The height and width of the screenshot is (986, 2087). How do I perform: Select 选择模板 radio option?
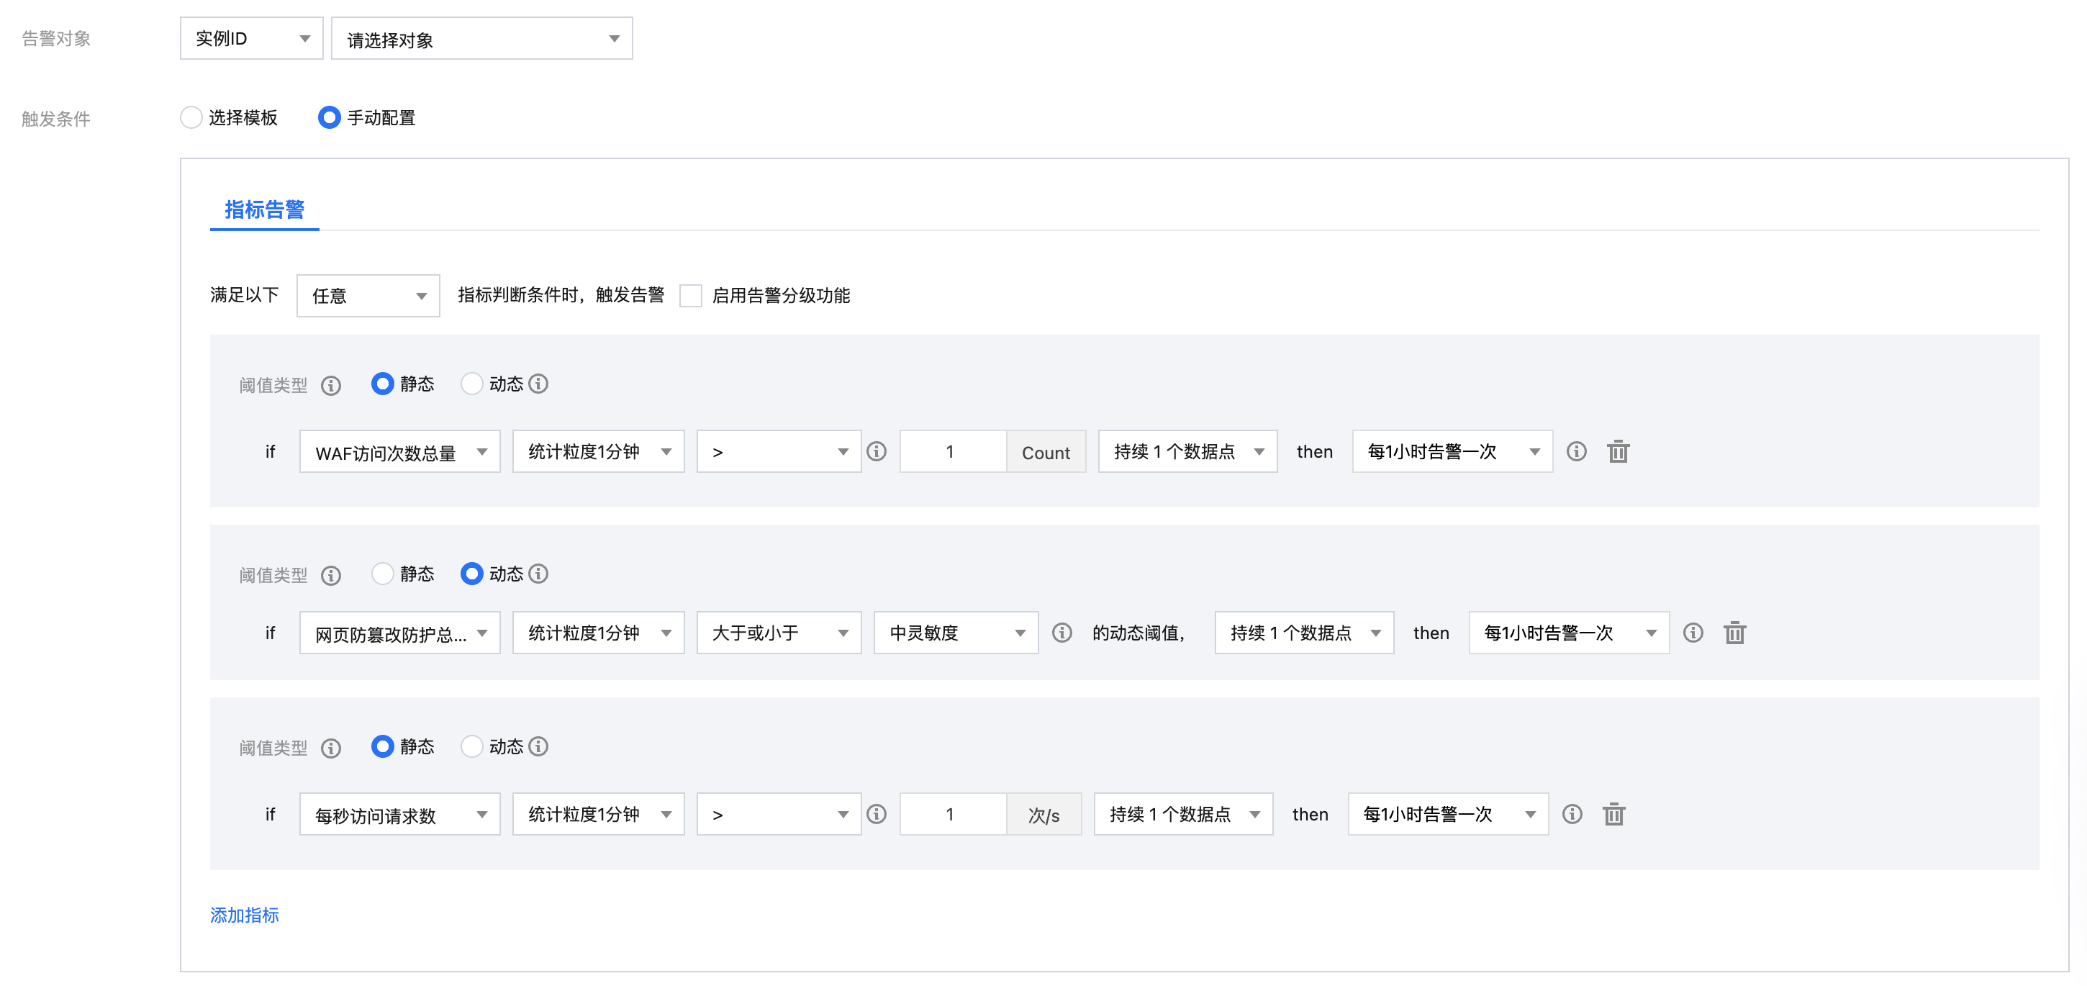(191, 117)
